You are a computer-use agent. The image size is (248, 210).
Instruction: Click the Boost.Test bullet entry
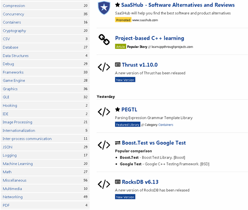[153, 157]
